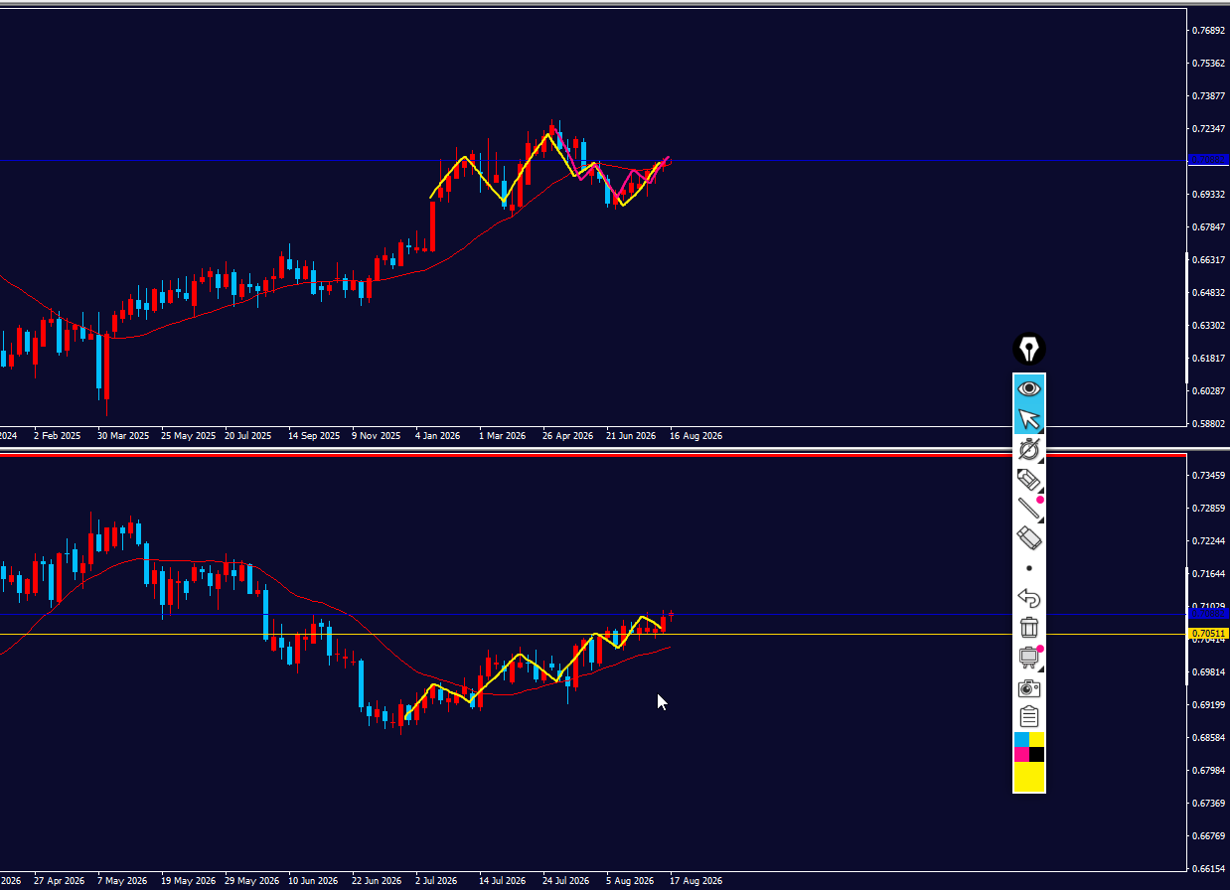Toggle the eye visibility tool
Viewport: 1230px width, 890px height.
coord(1029,388)
